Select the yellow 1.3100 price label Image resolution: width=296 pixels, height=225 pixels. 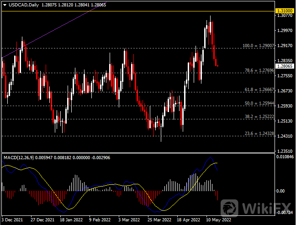(285, 10)
